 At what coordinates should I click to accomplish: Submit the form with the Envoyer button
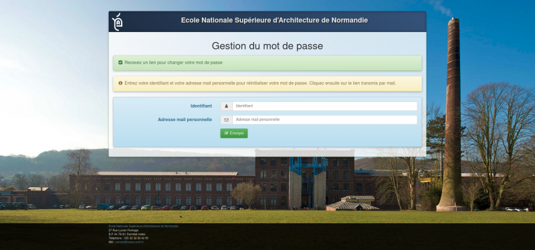pos(234,134)
